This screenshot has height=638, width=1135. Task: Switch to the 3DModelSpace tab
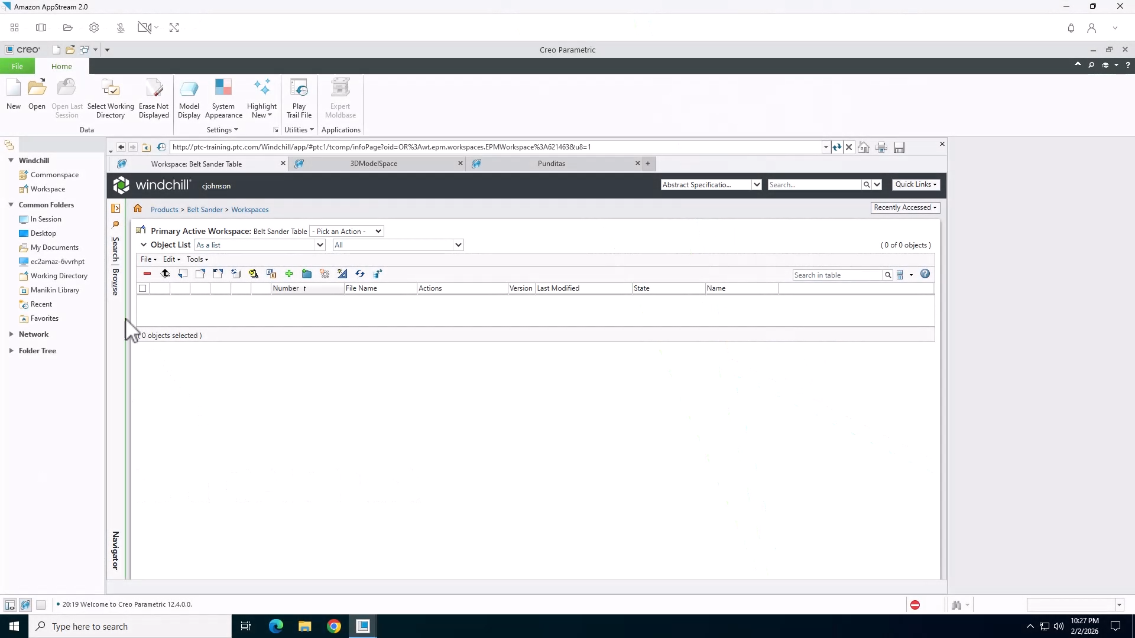(374, 164)
